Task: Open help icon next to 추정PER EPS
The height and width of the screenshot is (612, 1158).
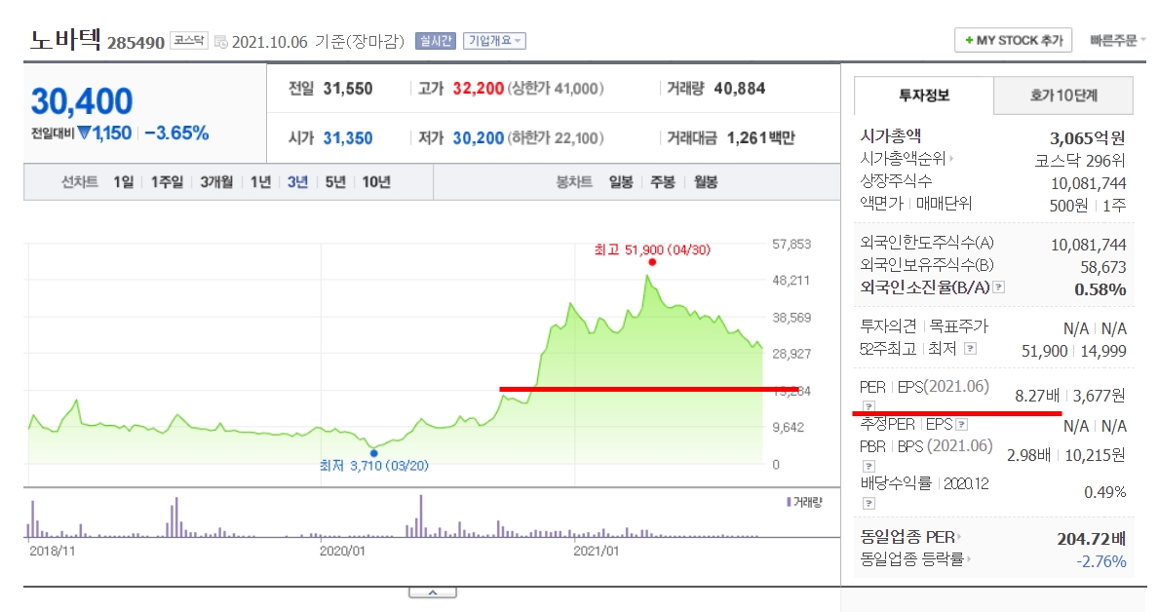Action: 961,425
